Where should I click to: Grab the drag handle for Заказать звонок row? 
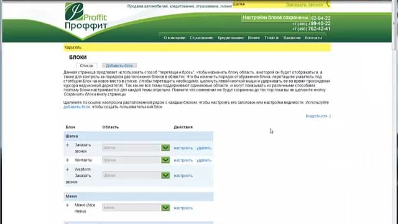point(67,145)
